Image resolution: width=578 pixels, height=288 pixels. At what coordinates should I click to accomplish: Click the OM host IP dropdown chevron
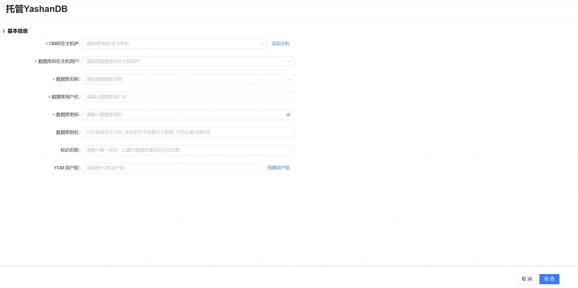click(x=261, y=44)
